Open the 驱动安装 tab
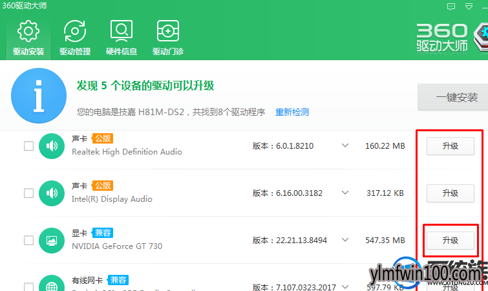 [28, 38]
